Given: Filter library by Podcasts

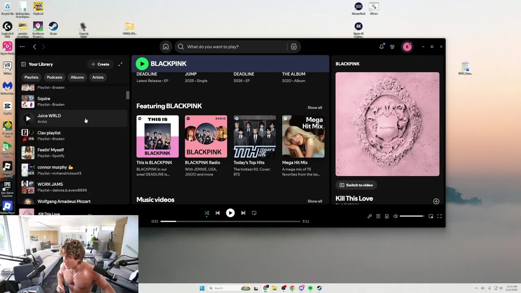Looking at the screenshot, I should coord(55,77).
